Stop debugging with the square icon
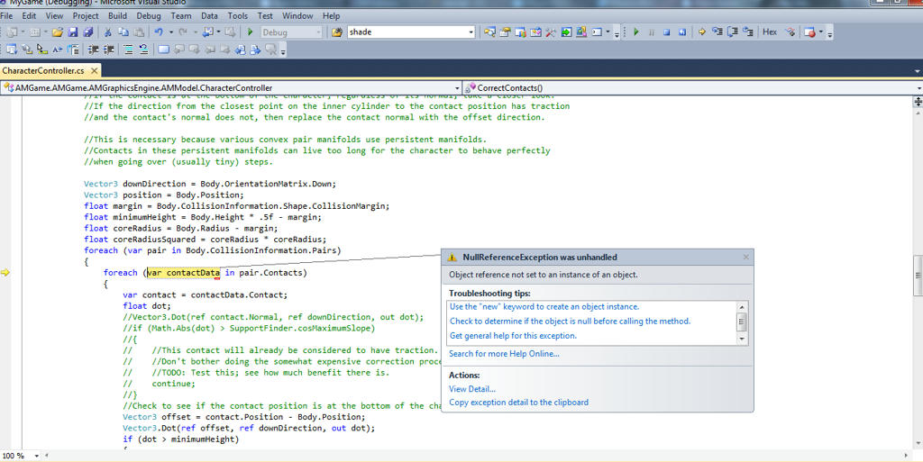 pyautogui.click(x=667, y=32)
